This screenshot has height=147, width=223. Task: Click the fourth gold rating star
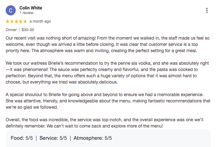click(x=21, y=21)
